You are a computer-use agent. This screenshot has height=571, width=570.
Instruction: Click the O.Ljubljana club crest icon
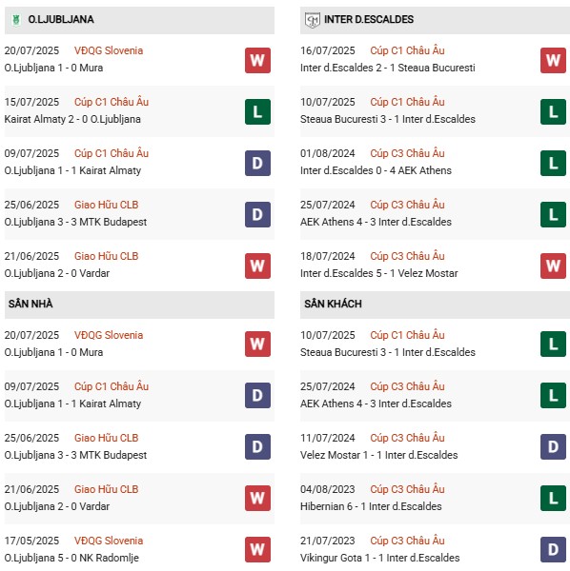pos(16,20)
